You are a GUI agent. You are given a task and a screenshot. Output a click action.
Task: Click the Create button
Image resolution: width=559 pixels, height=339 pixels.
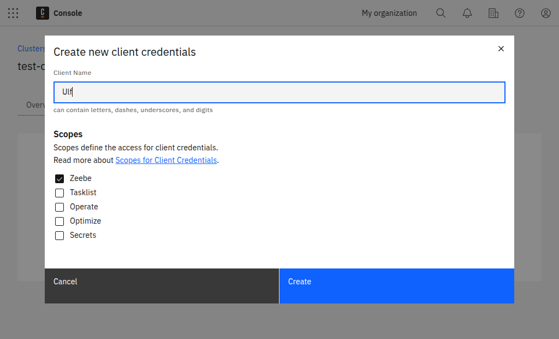click(x=396, y=286)
